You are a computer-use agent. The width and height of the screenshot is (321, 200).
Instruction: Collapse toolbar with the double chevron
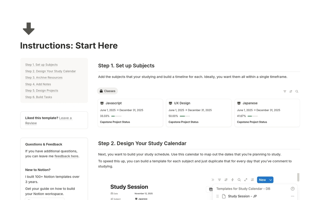213,180
